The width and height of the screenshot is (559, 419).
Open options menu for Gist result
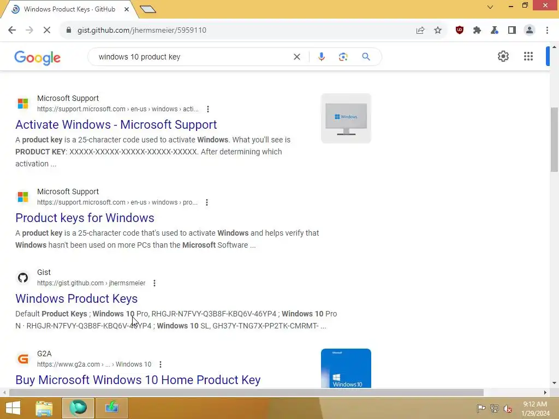point(154,283)
